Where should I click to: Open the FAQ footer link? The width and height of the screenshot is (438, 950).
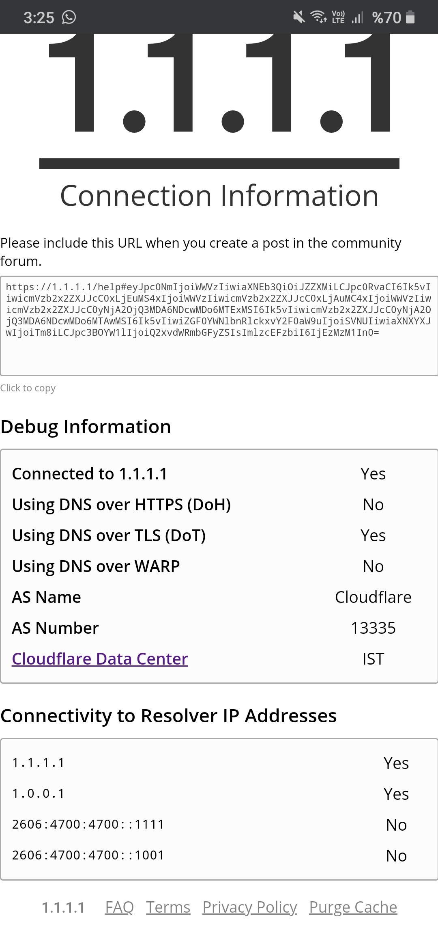pyautogui.click(x=119, y=907)
